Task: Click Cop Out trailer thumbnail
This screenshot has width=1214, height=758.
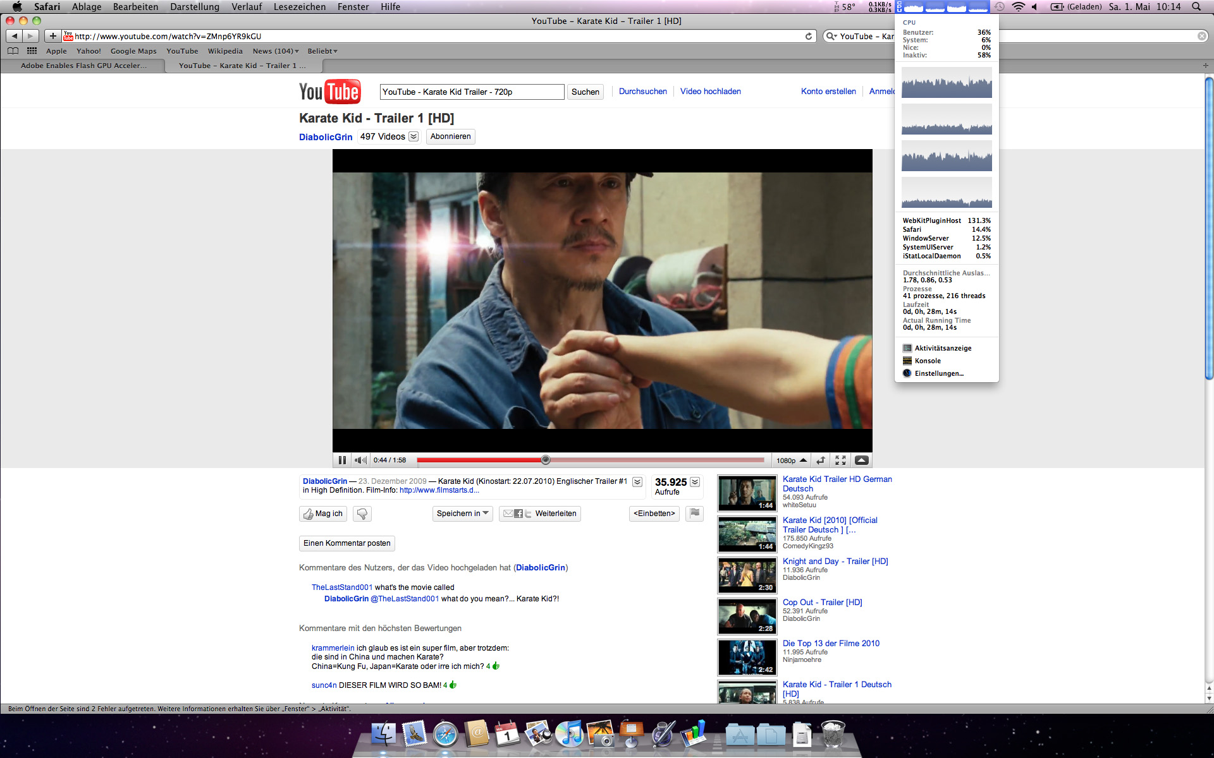Action: click(x=747, y=616)
